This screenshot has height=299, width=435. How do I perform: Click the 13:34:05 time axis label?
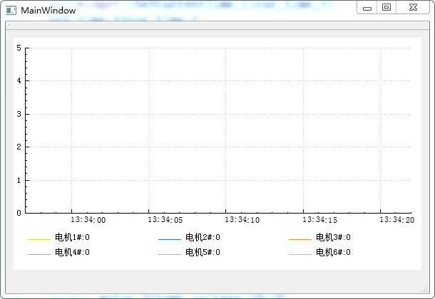pyautogui.click(x=165, y=220)
